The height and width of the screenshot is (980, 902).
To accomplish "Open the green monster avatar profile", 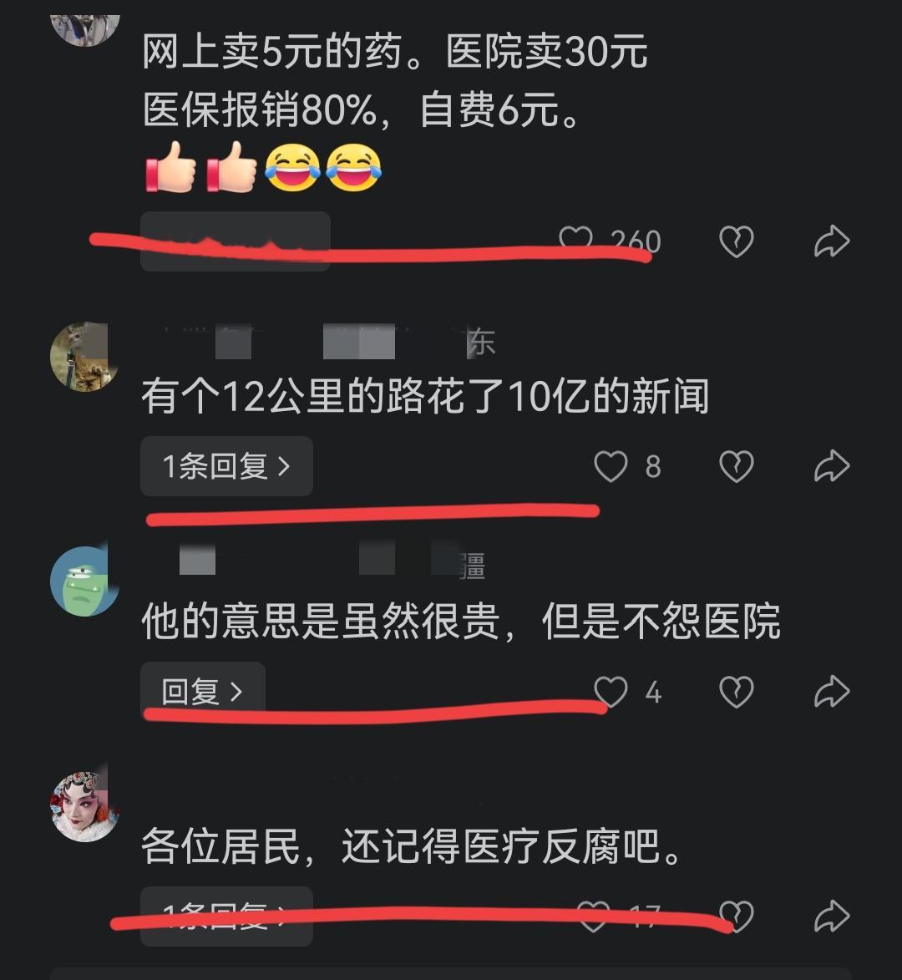I will (x=84, y=581).
